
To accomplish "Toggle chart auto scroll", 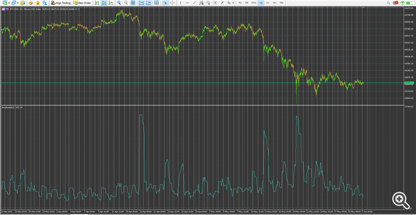I will pos(141,3).
